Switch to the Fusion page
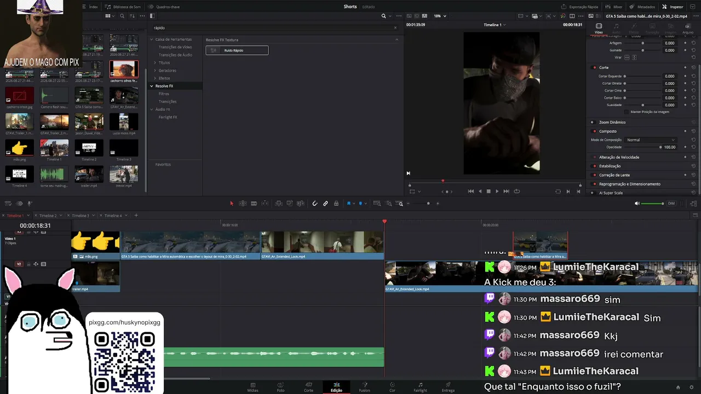The height and width of the screenshot is (394, 701). 364,387
